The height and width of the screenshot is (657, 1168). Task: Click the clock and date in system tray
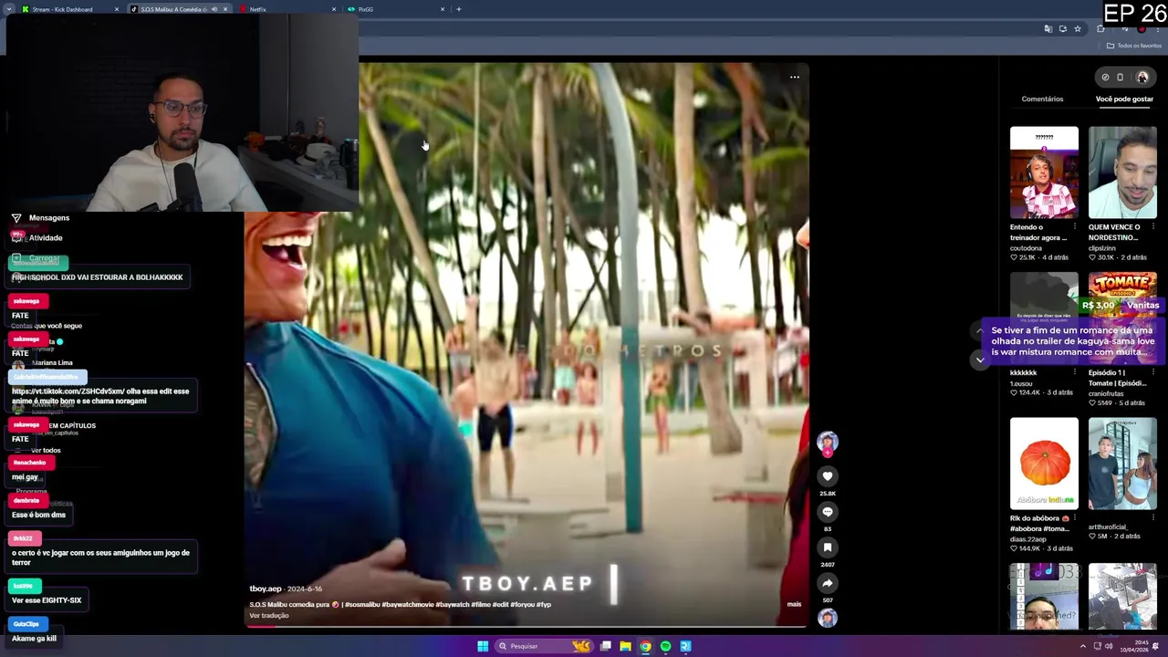click(x=1136, y=646)
